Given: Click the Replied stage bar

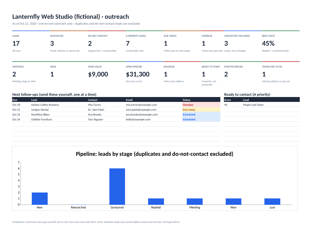Looking at the screenshot, I should click(x=156, y=201).
